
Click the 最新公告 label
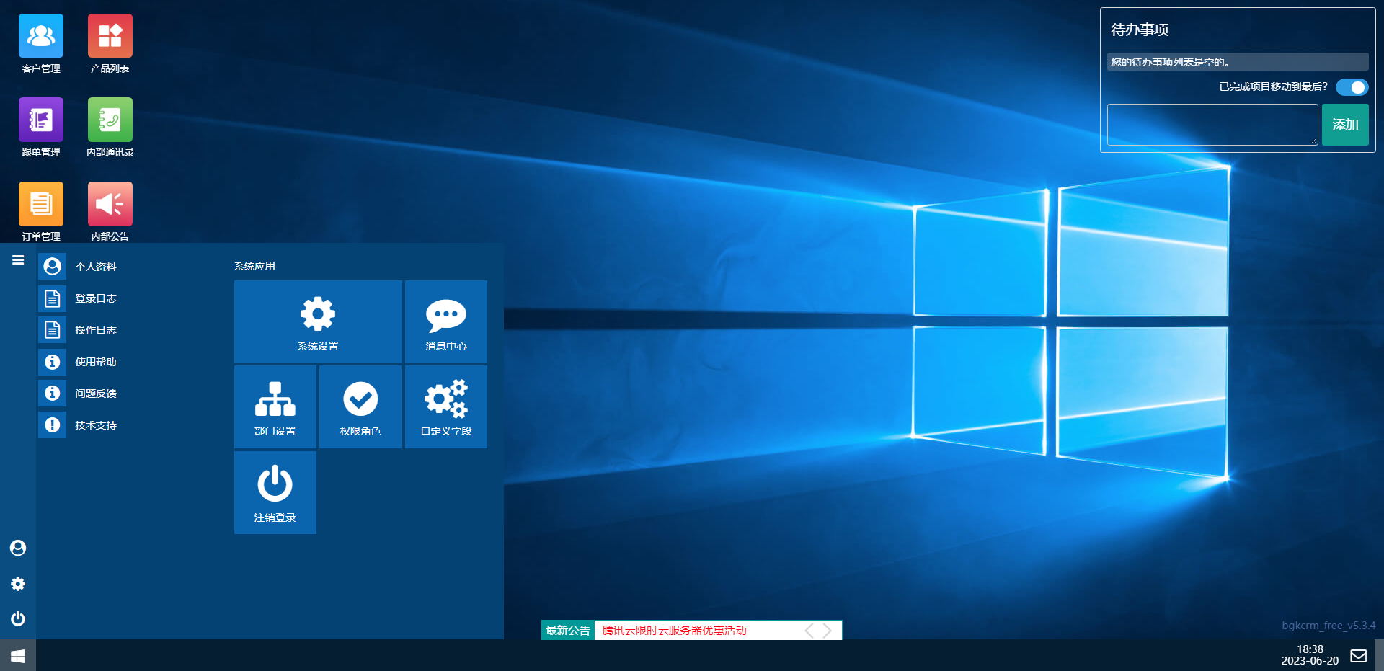pos(568,631)
